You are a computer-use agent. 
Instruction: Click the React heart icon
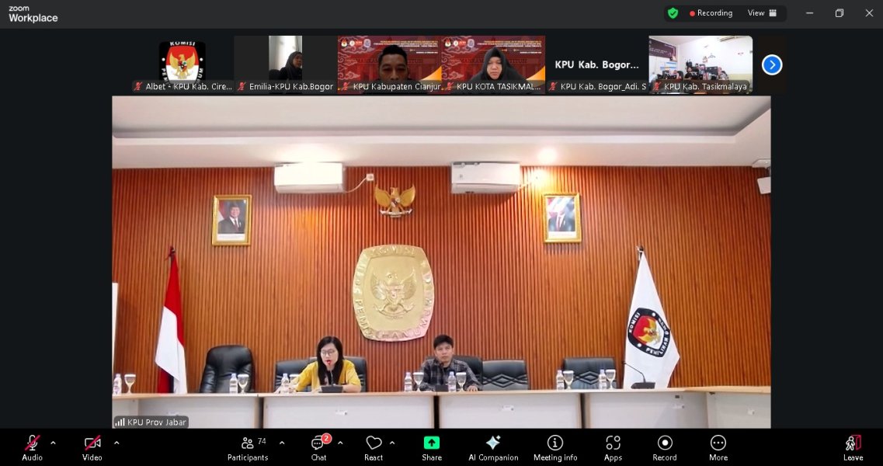pyautogui.click(x=374, y=447)
